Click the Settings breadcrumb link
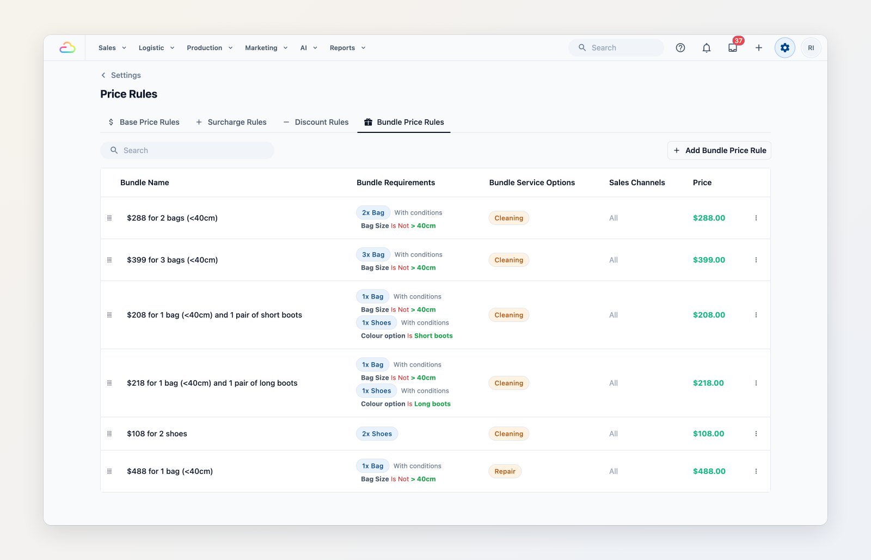This screenshot has height=560, width=871. click(x=126, y=75)
